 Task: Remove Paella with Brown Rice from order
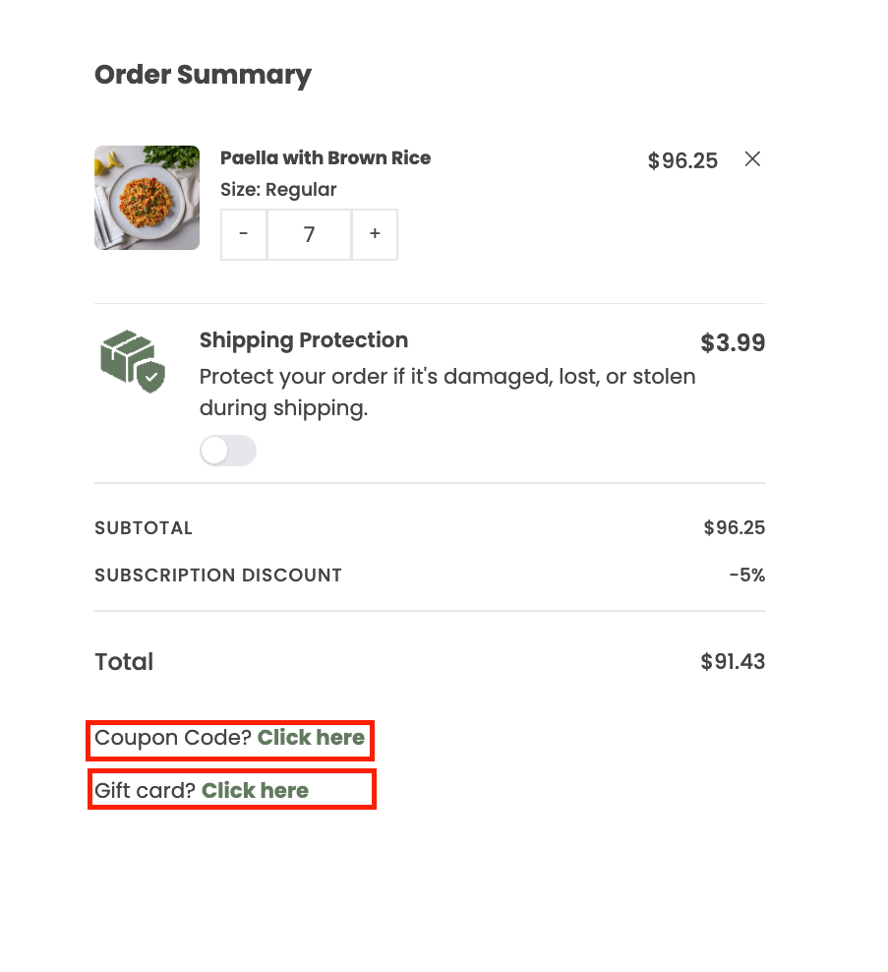tap(752, 159)
